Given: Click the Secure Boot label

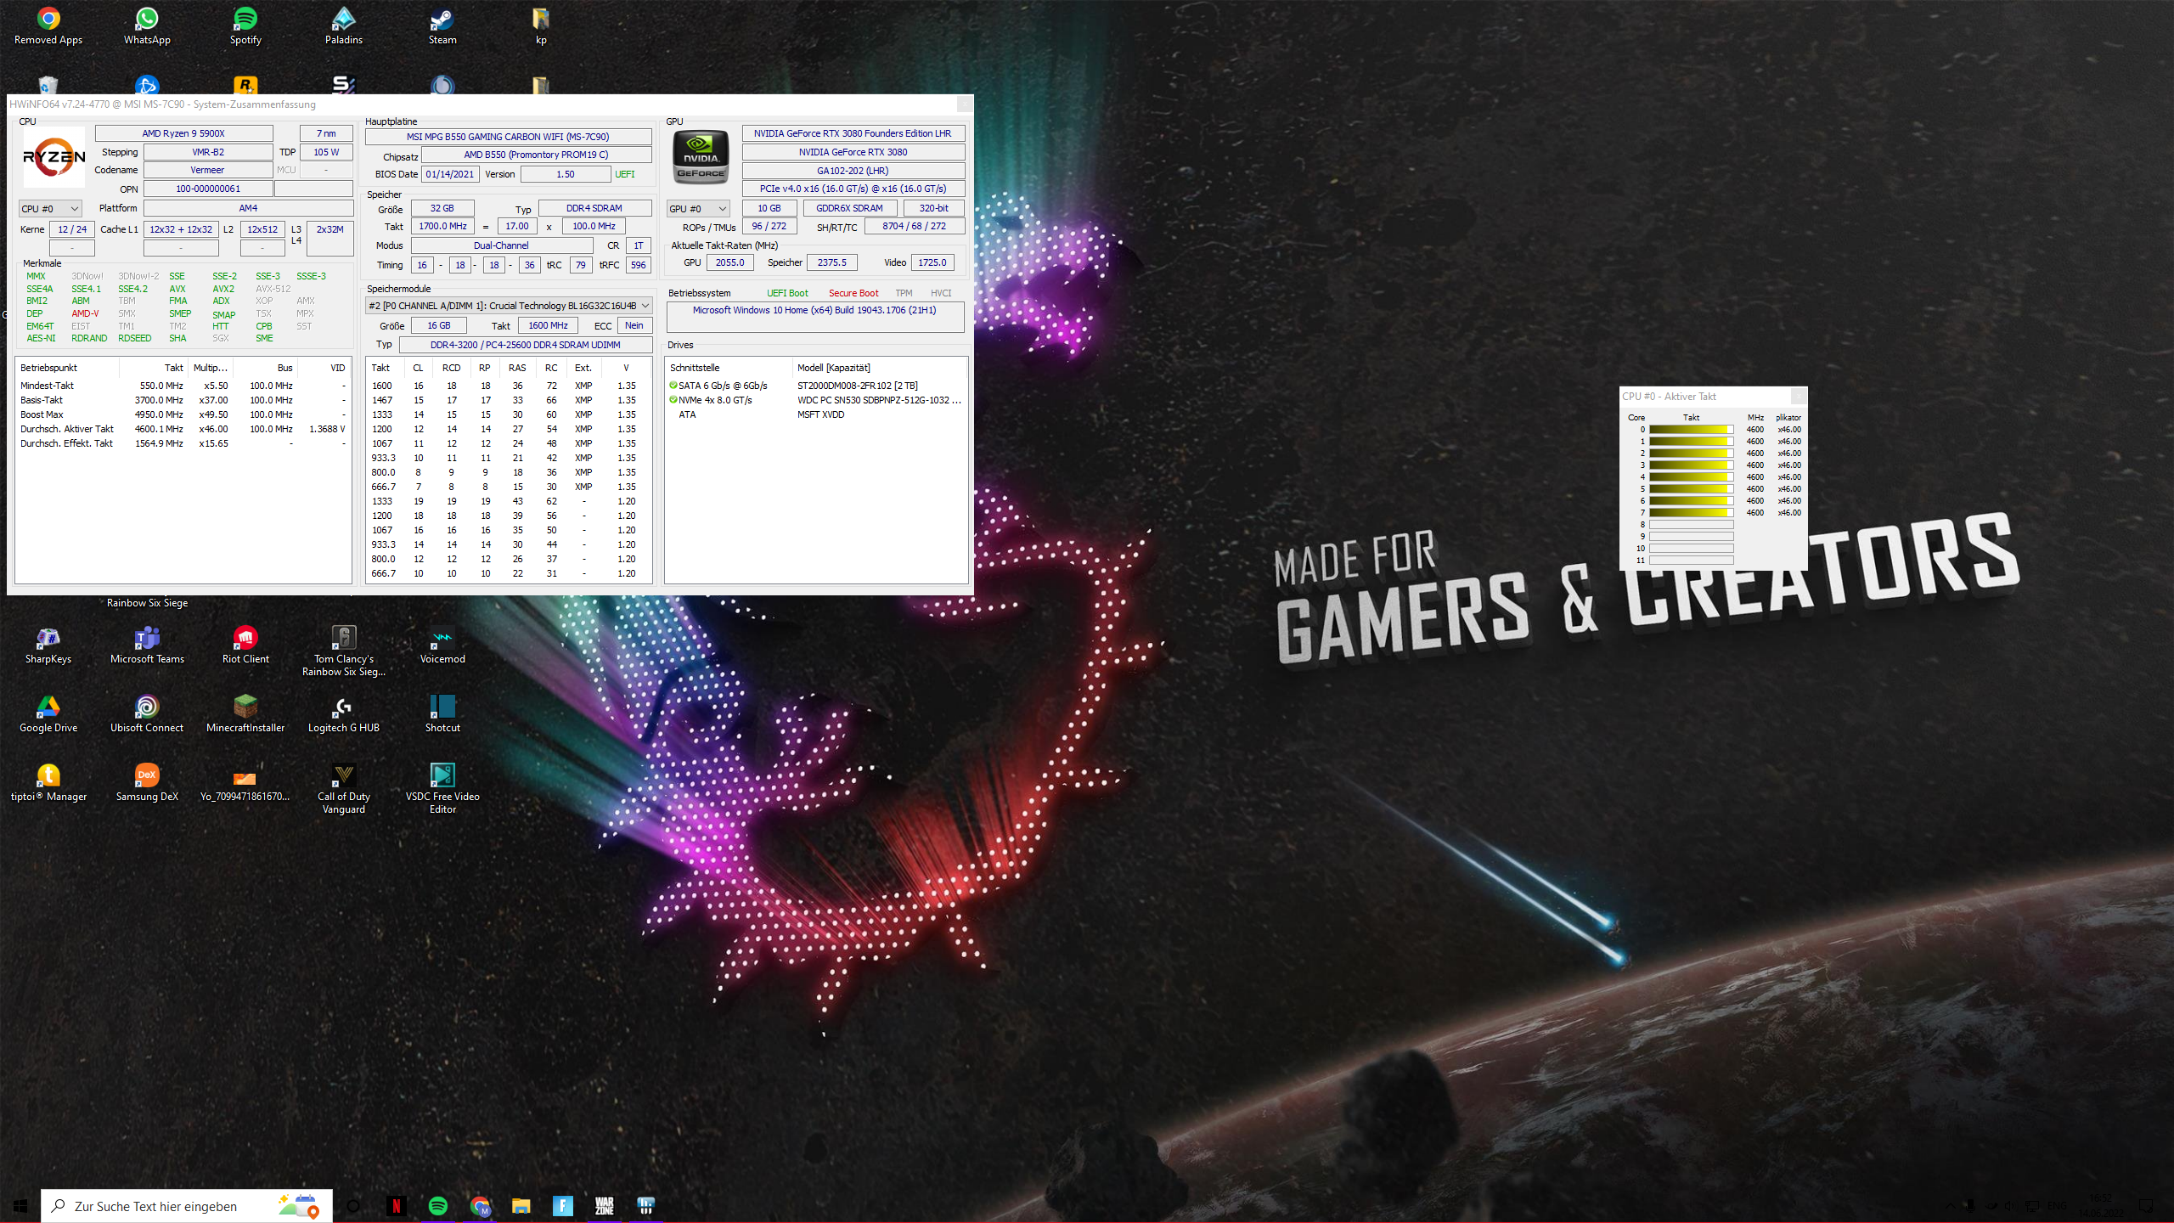Looking at the screenshot, I should pos(853,292).
